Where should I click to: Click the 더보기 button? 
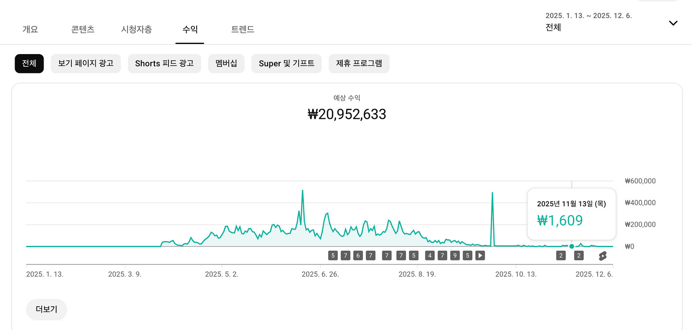point(46,309)
